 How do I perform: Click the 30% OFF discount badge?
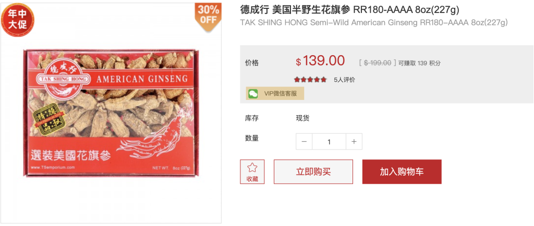pyautogui.click(x=208, y=16)
